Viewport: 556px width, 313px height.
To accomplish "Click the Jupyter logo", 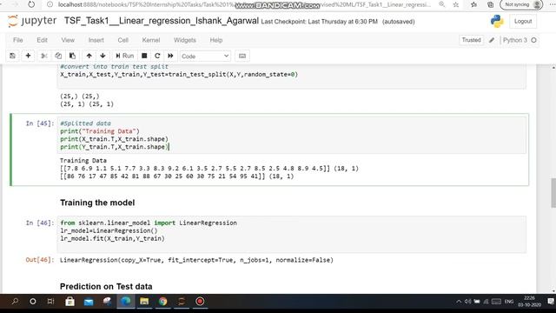I will click(x=32, y=21).
